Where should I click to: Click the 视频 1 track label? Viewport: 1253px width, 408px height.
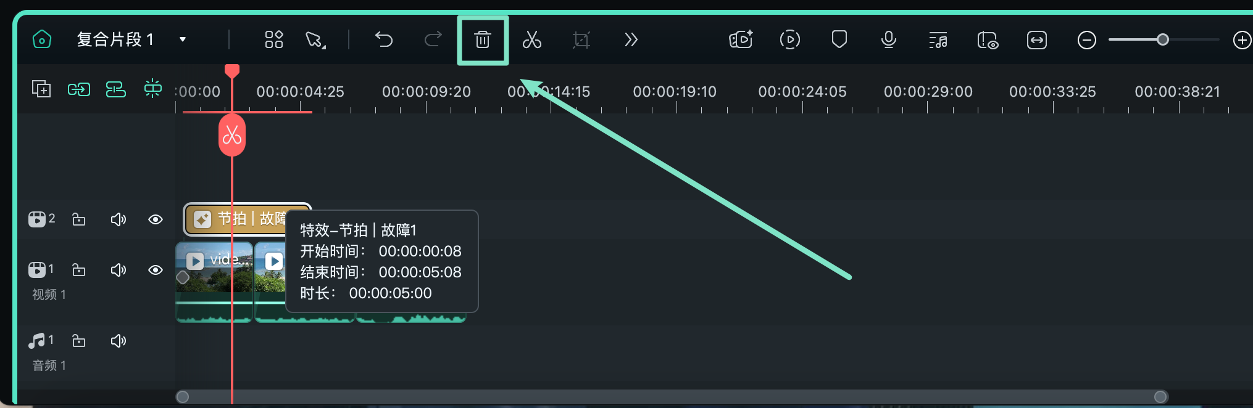(x=49, y=295)
